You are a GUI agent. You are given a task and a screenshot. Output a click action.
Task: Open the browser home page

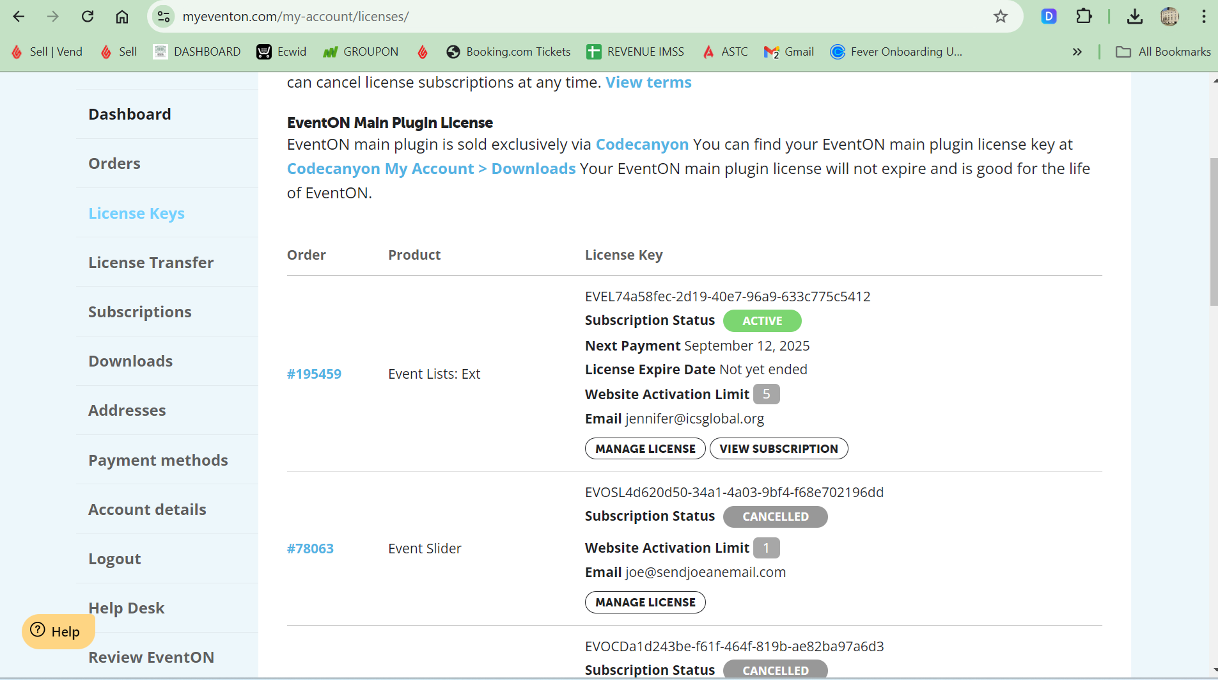click(x=122, y=17)
